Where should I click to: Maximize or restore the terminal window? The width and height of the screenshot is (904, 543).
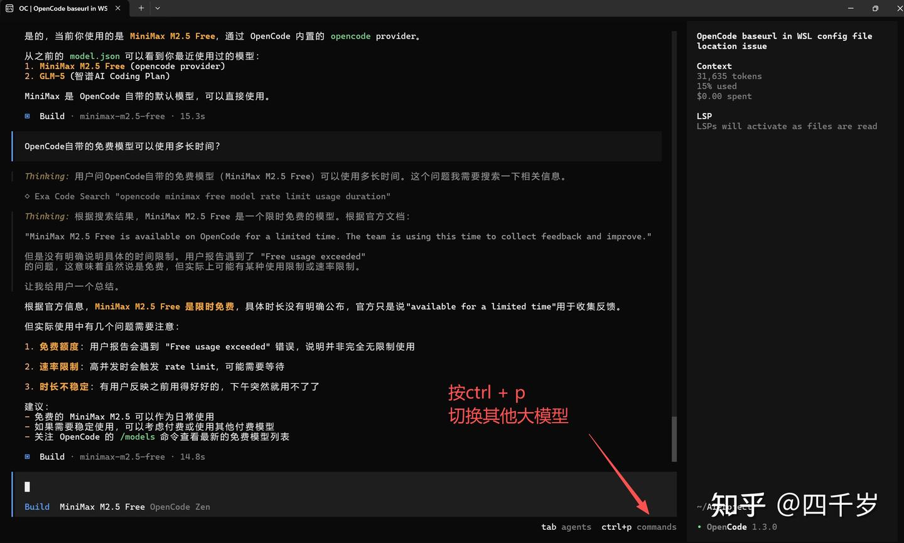pos(875,8)
